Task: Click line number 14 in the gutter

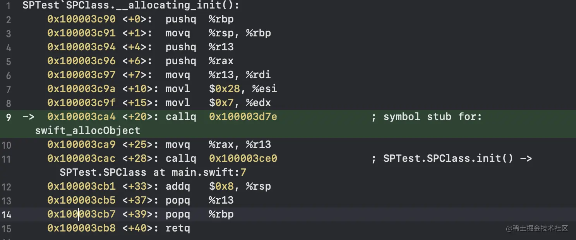Action: pyautogui.click(x=9, y=214)
